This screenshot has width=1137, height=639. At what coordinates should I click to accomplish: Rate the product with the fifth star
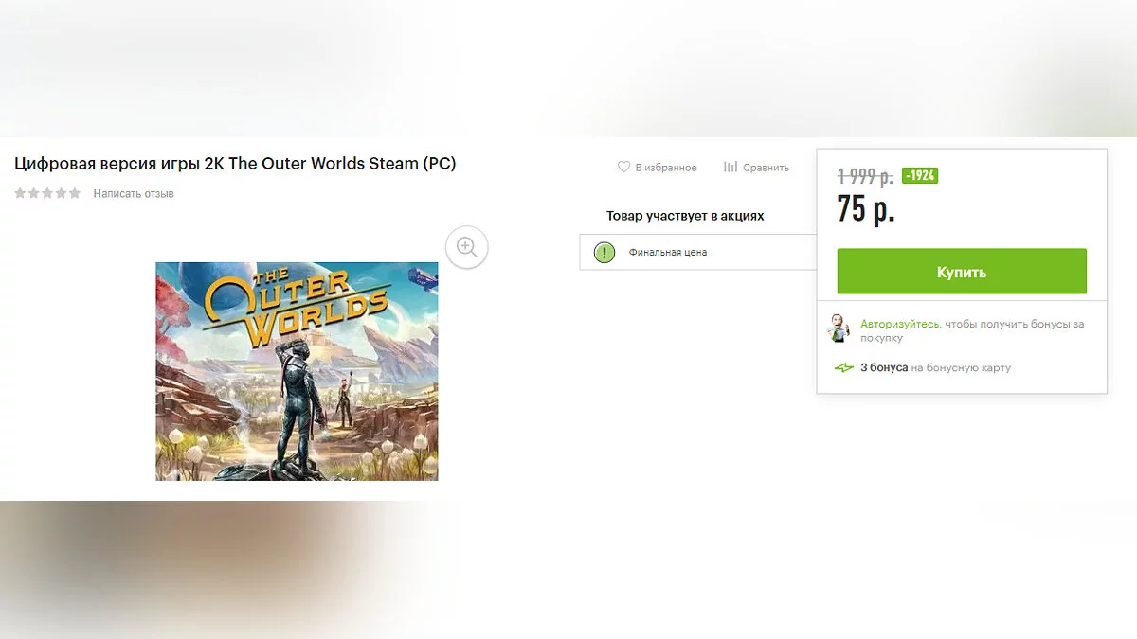click(75, 194)
